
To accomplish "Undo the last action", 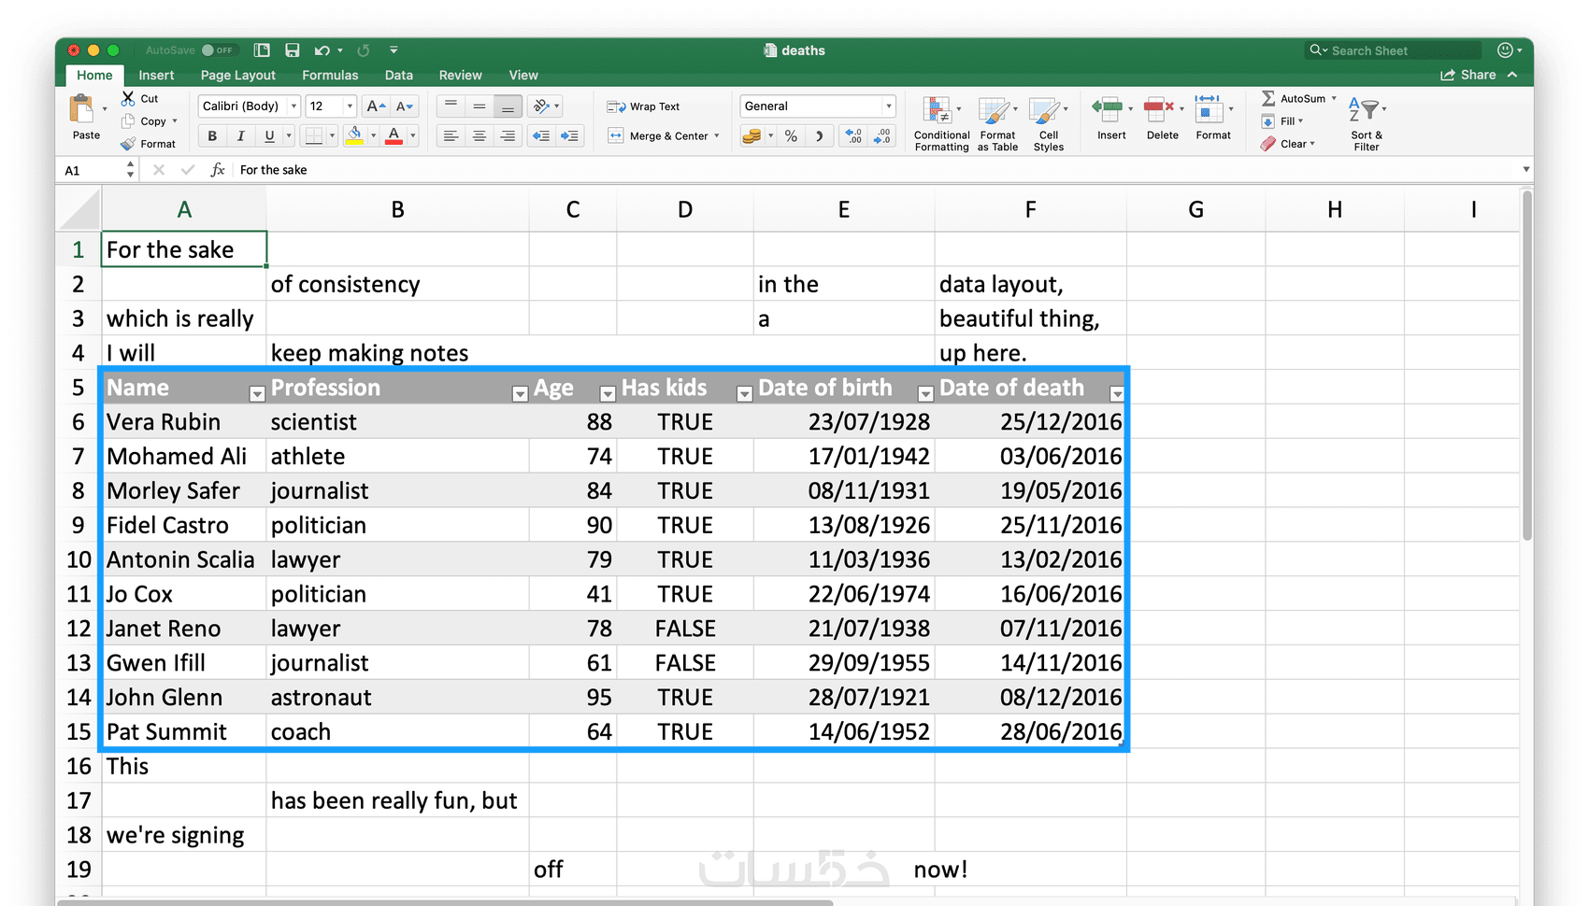I will (x=322, y=50).
